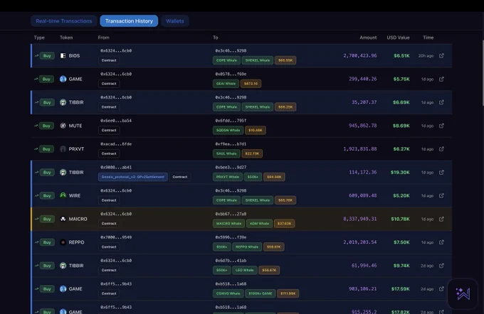Open To address 0x6fdd...795f
This screenshot has width=484, height=314.
coord(231,121)
